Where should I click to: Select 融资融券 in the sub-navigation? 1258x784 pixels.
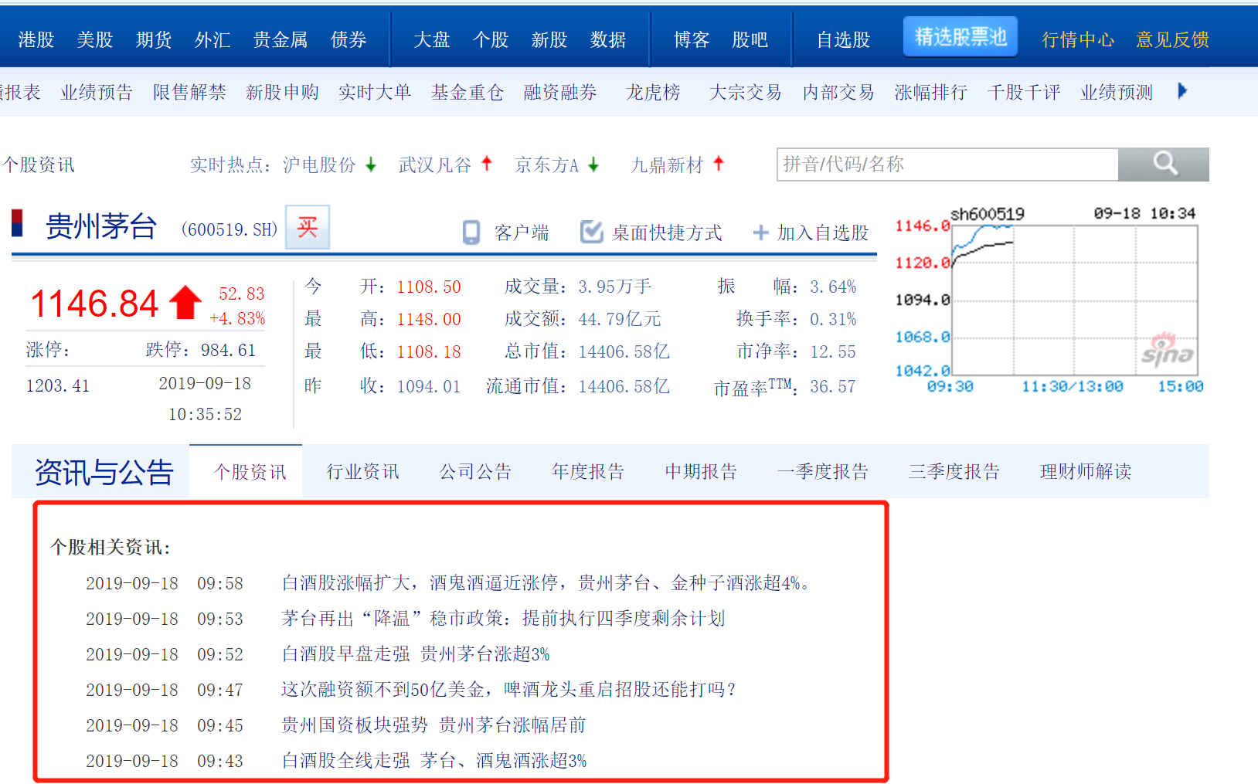click(560, 93)
